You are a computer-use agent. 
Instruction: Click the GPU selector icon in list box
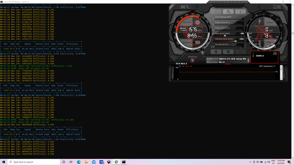tap(275, 54)
